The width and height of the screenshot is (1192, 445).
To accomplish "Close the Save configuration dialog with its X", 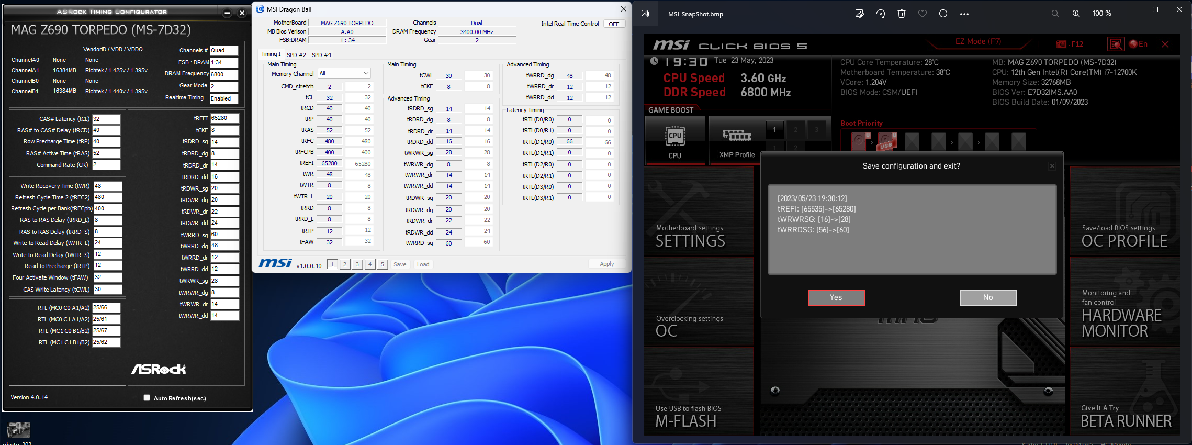I will pos(1052,166).
